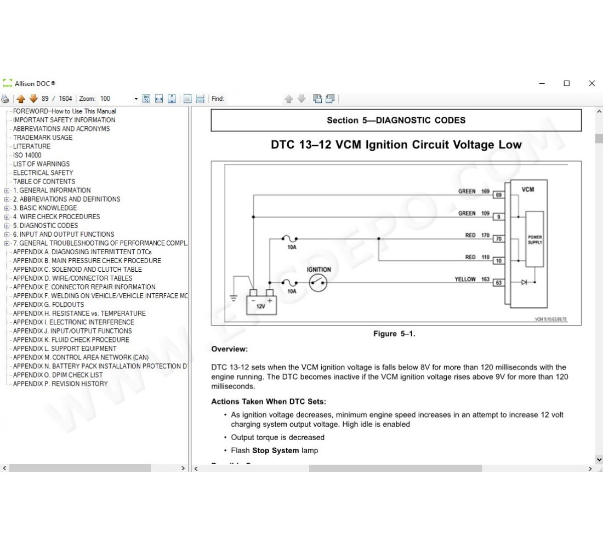Viewport: 603px width, 548px height.
Task: Open APPENDIX L. SUPPORT EQUIPMENT
Action: tap(65, 349)
